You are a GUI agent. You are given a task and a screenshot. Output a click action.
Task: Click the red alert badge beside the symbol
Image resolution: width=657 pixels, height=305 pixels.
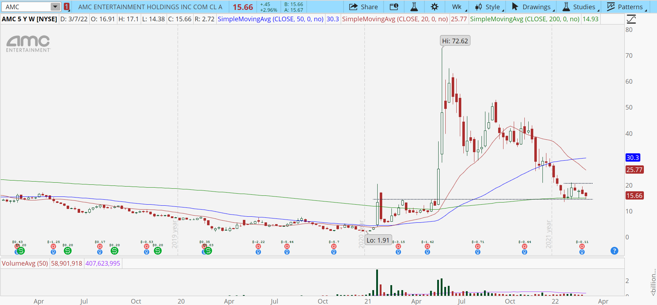[x=67, y=7]
